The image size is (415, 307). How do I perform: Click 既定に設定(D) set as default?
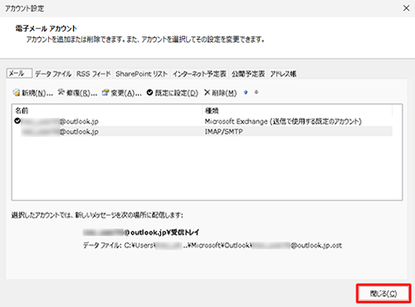(173, 93)
